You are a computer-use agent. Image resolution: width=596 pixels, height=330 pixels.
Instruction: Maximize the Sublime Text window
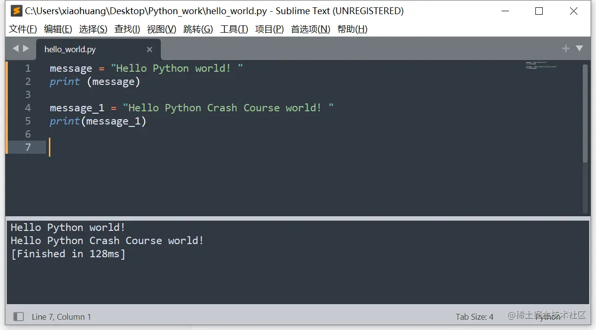(539, 11)
